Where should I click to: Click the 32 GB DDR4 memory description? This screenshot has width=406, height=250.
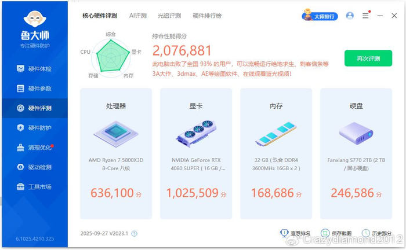click(276, 164)
